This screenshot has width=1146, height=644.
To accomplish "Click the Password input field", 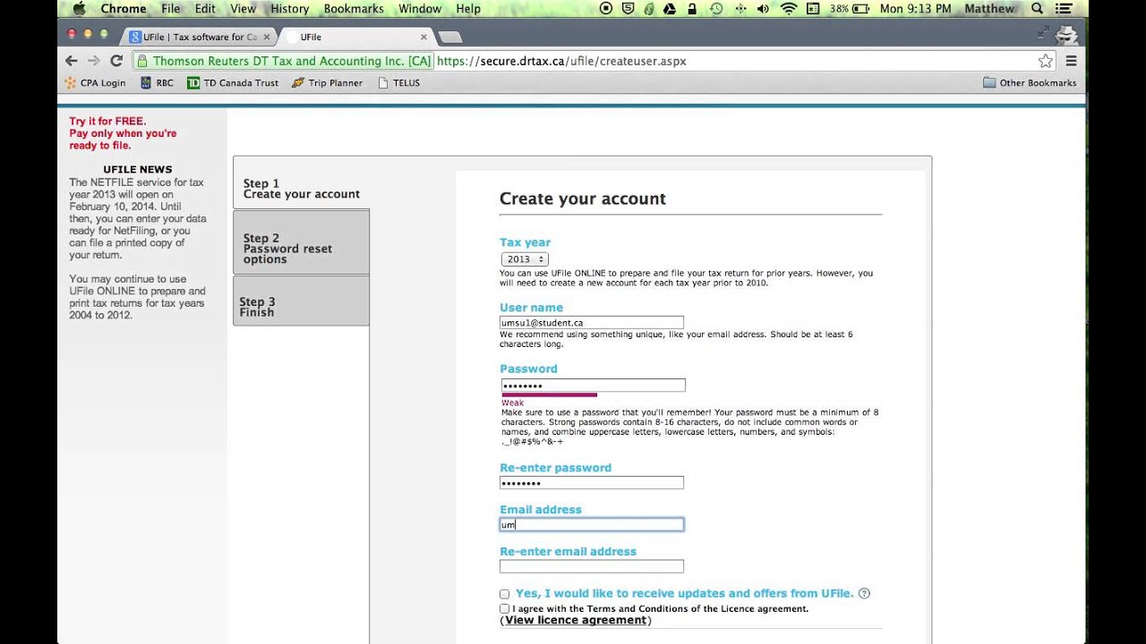I will [x=593, y=386].
